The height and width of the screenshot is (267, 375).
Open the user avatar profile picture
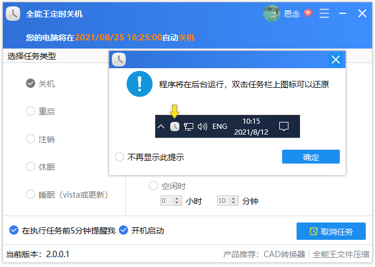click(272, 13)
